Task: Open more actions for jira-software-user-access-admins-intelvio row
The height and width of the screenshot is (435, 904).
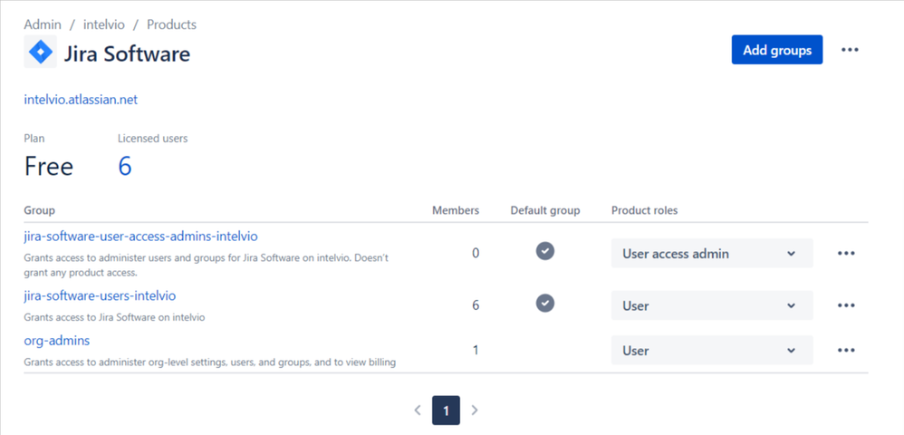Action: 846,253
